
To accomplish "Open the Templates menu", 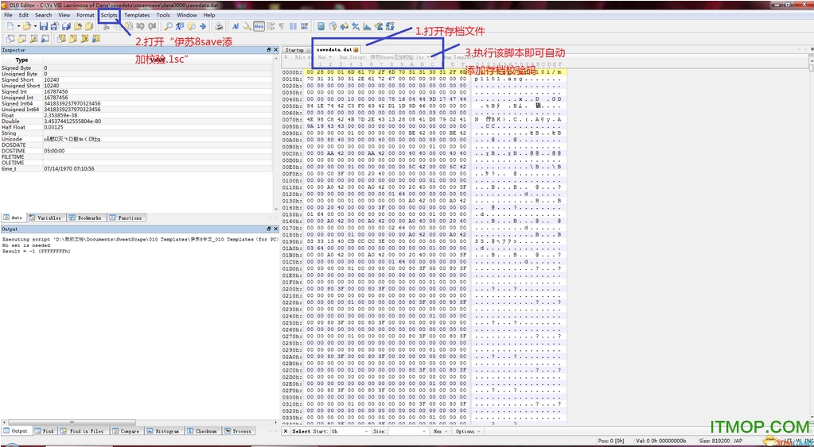I will pos(136,15).
